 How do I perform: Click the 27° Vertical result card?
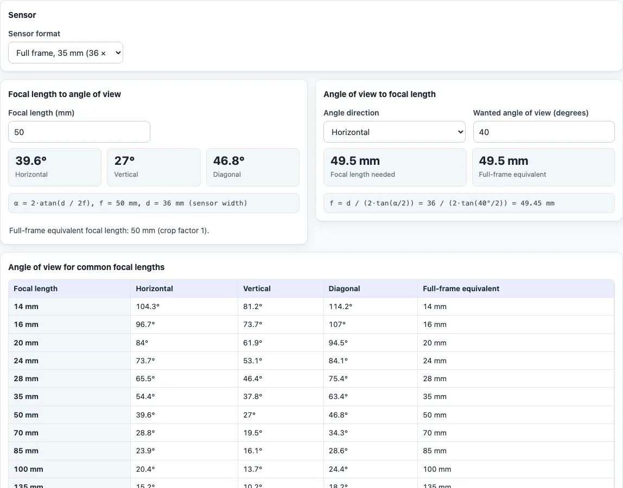pos(154,167)
